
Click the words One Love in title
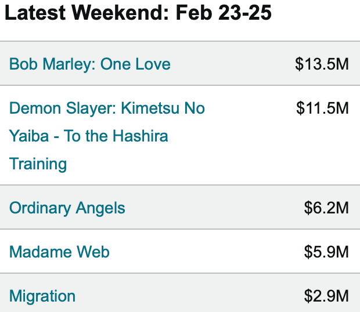pos(135,64)
